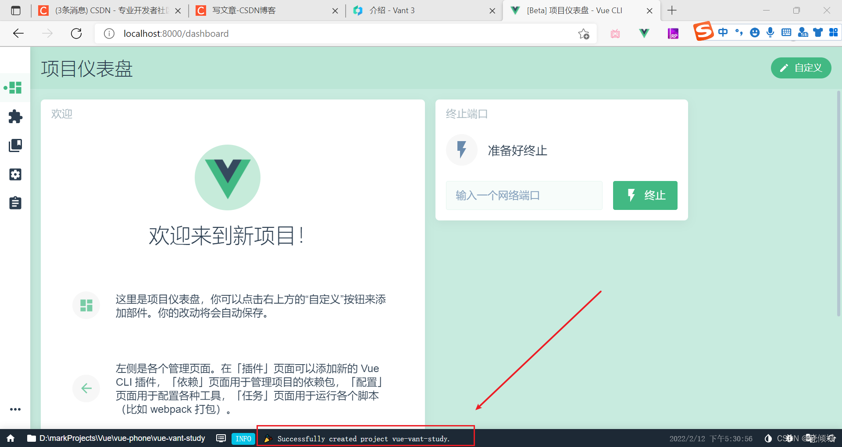Close the 写文章-CSDN博客 tab
This screenshot has width=842, height=447.
(x=335, y=11)
